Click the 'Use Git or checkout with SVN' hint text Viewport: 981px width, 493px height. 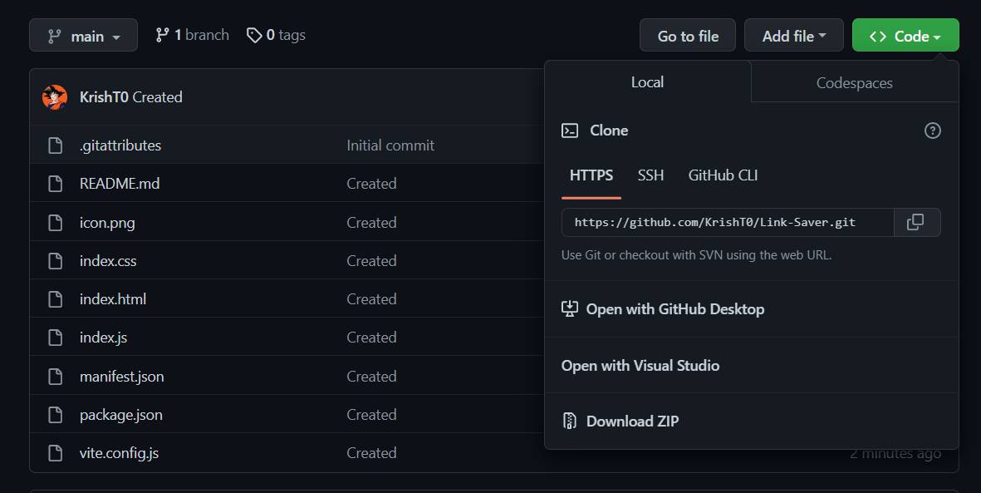pyautogui.click(x=696, y=255)
